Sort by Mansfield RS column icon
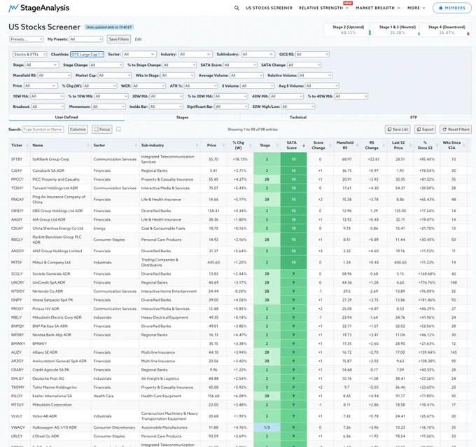Screen dimensions: 476x447 coord(357,146)
